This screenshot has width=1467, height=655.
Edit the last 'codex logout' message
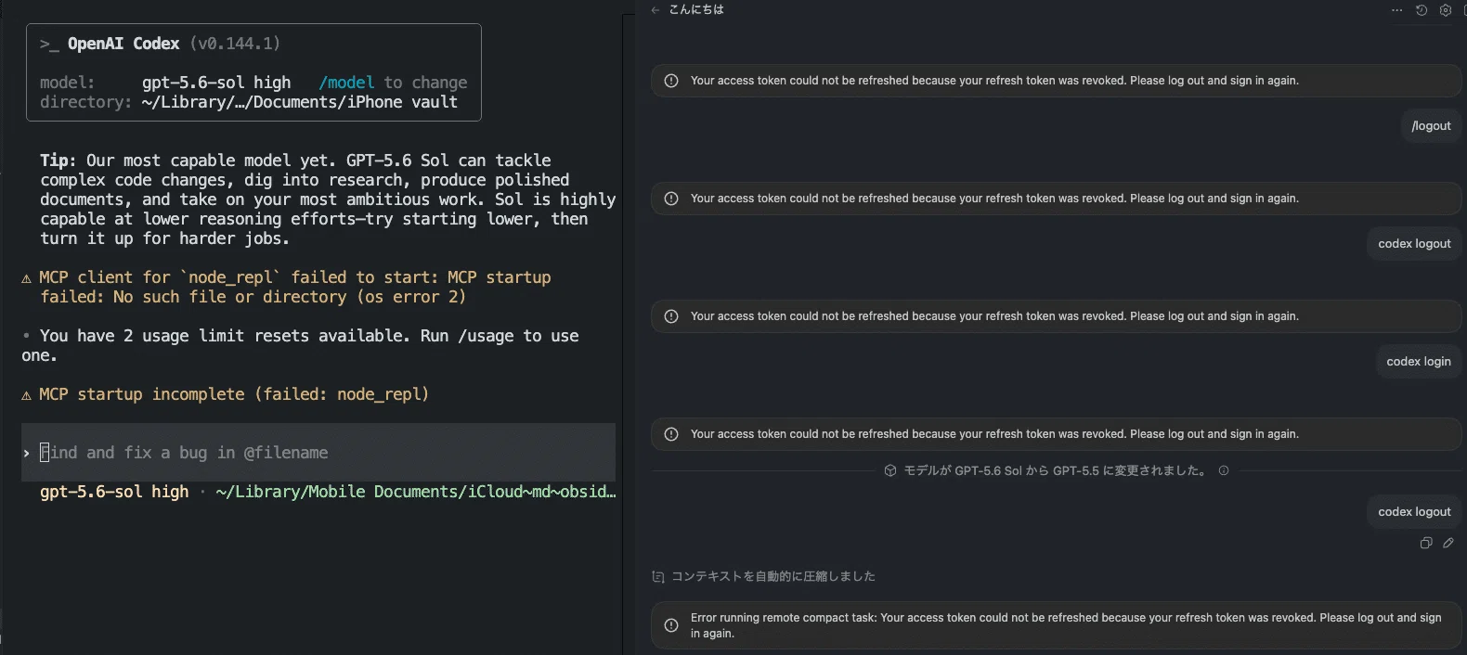pyautogui.click(x=1448, y=543)
